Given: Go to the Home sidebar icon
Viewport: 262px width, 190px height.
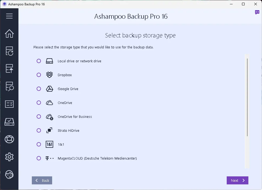Looking at the screenshot, I should [9, 34].
